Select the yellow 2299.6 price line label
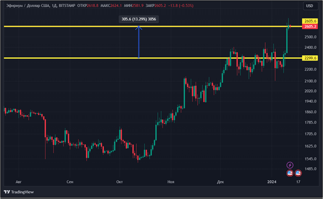 click(x=310, y=58)
